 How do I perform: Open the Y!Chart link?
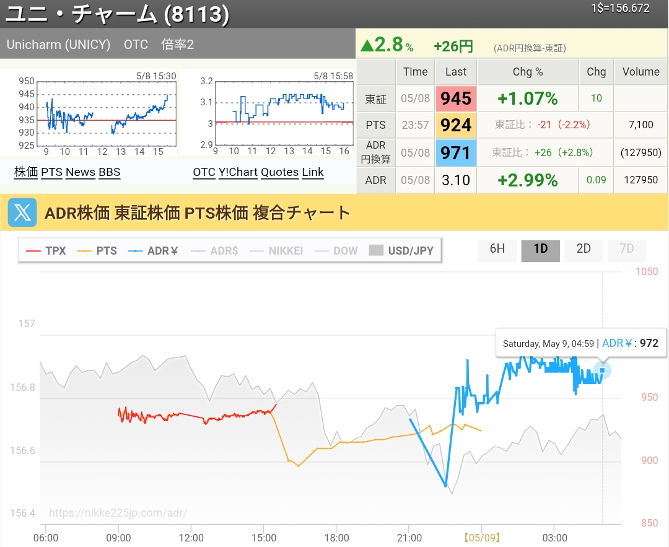pyautogui.click(x=238, y=172)
